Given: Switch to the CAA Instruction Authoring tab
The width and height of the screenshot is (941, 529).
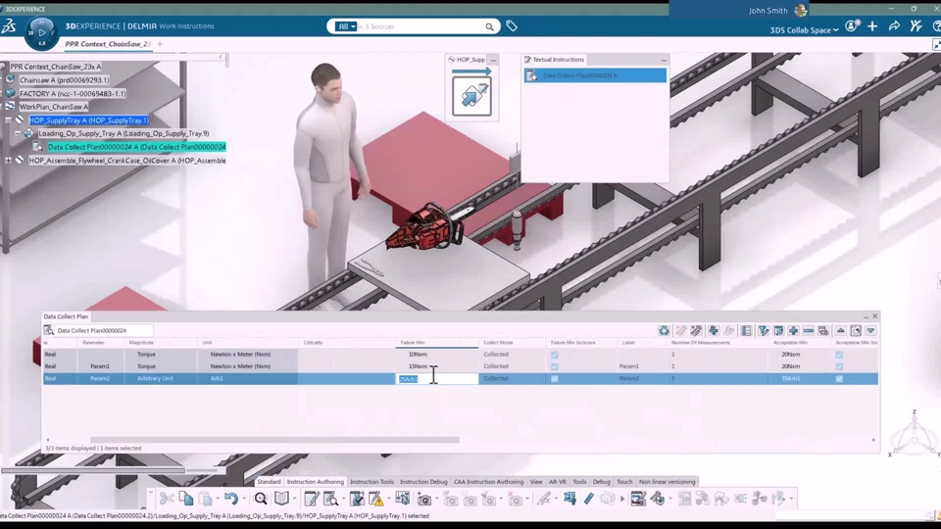Looking at the screenshot, I should click(488, 482).
